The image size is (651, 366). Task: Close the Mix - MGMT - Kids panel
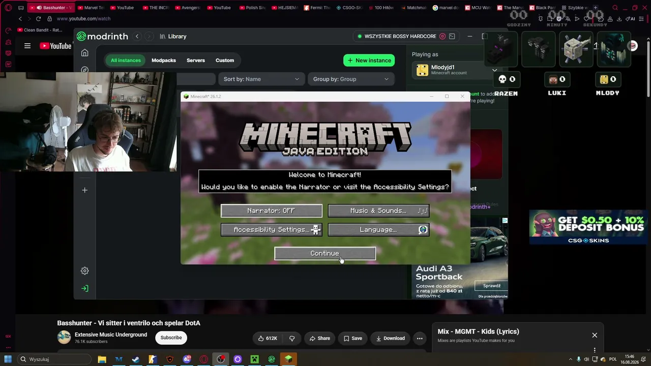(595, 335)
